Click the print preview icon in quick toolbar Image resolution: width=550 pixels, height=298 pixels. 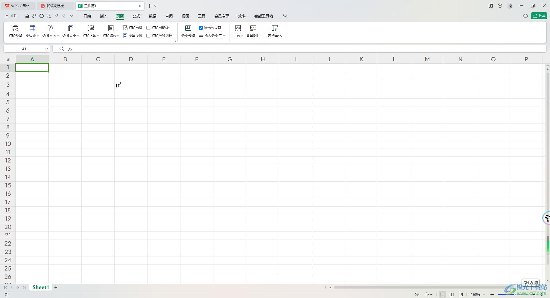click(x=49, y=16)
